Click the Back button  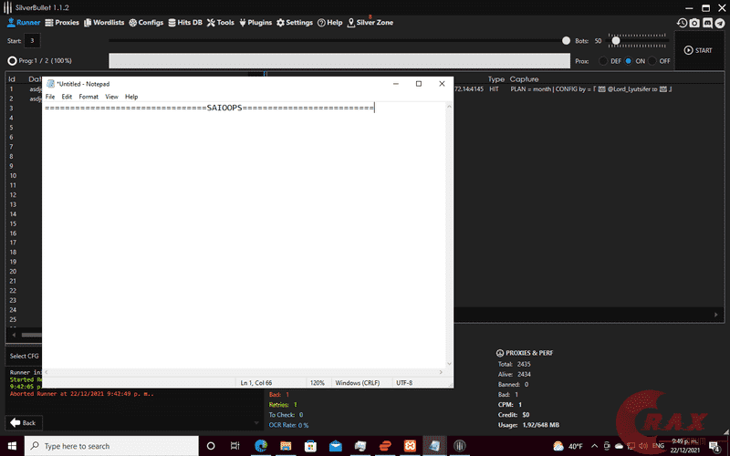point(24,422)
